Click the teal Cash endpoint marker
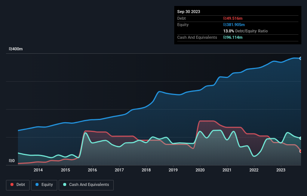The width and height of the screenshot is (307, 196). [x=301, y=138]
